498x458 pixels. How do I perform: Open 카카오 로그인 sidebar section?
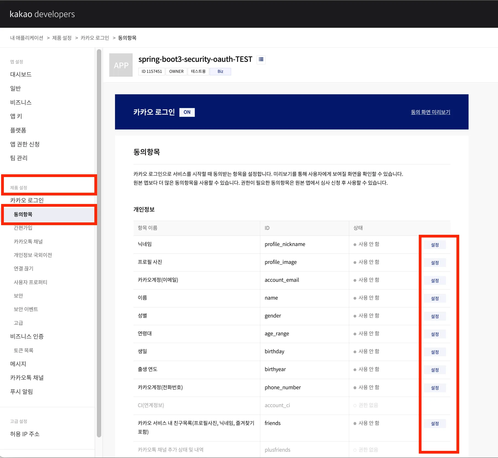point(27,200)
